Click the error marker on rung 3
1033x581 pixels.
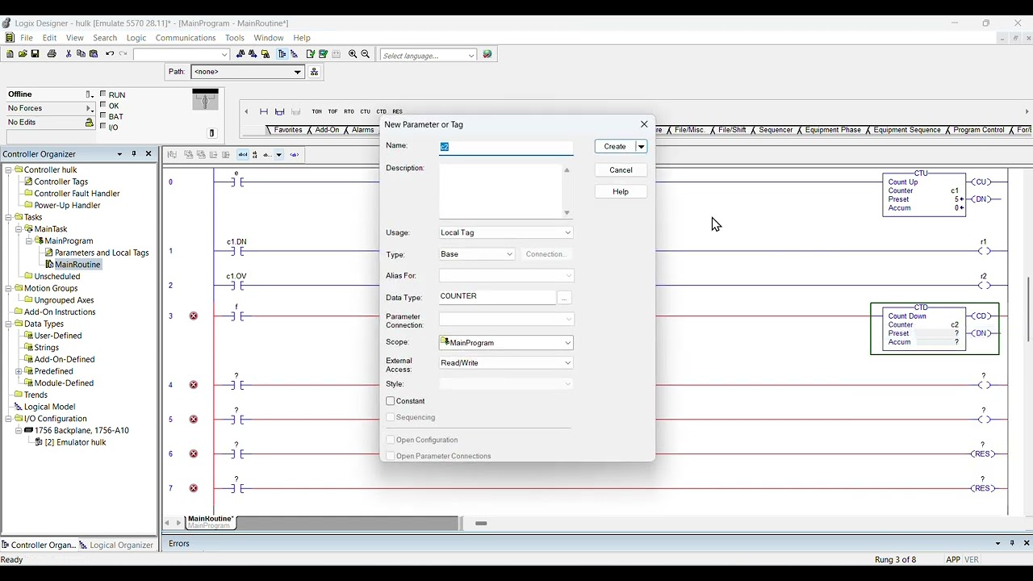tap(194, 316)
